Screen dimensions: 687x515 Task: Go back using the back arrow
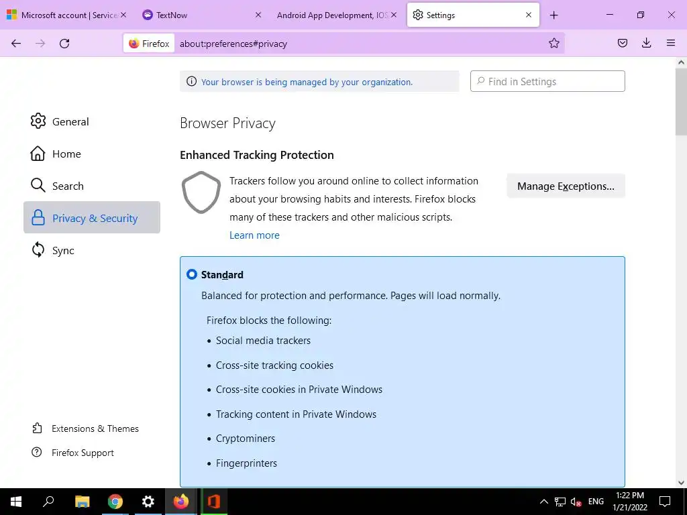16,44
